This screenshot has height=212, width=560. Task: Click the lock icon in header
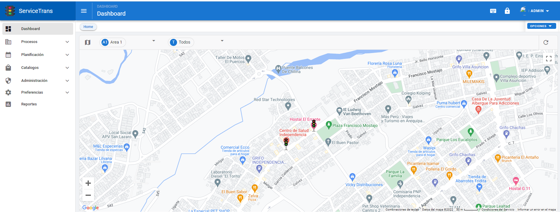tap(507, 11)
